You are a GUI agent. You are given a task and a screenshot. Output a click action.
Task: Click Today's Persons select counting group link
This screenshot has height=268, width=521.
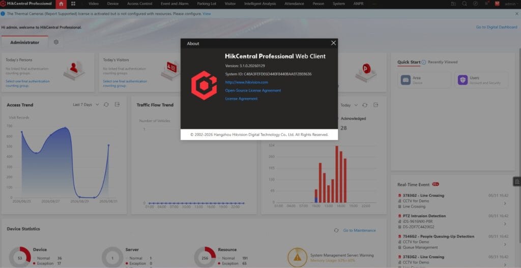(27, 83)
